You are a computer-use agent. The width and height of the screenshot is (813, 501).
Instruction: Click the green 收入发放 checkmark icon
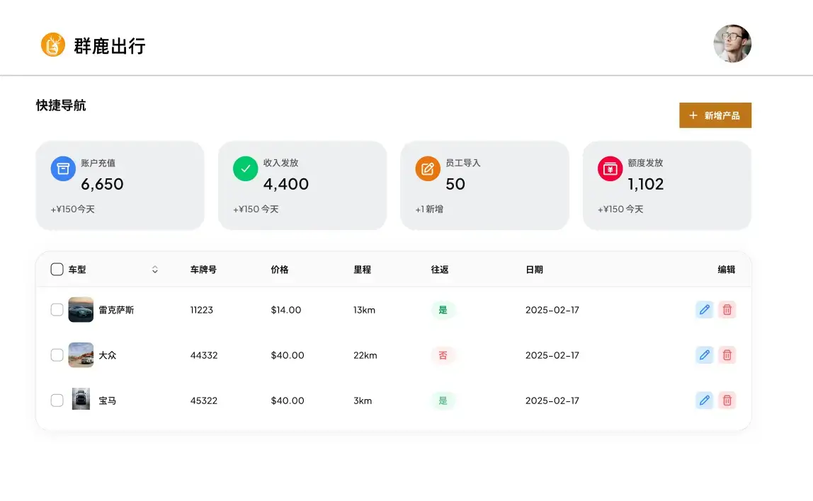click(245, 169)
